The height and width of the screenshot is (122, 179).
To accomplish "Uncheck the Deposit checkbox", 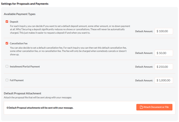I will (x=7, y=21).
